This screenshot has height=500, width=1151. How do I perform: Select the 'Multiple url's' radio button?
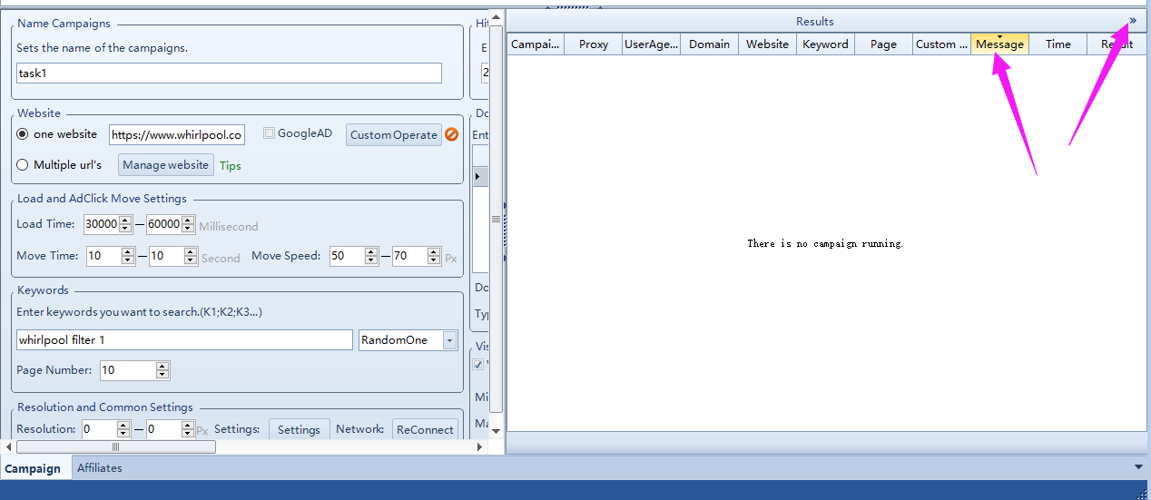point(23,165)
